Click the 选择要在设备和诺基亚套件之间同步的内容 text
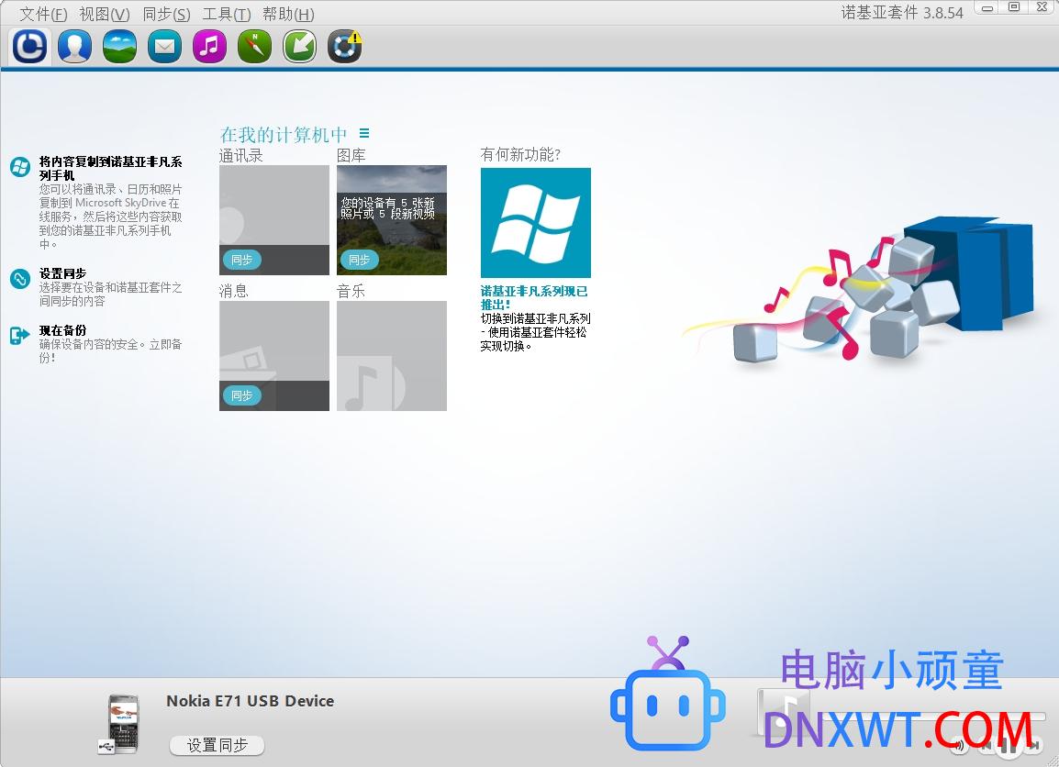The width and height of the screenshot is (1059, 767). 111,295
